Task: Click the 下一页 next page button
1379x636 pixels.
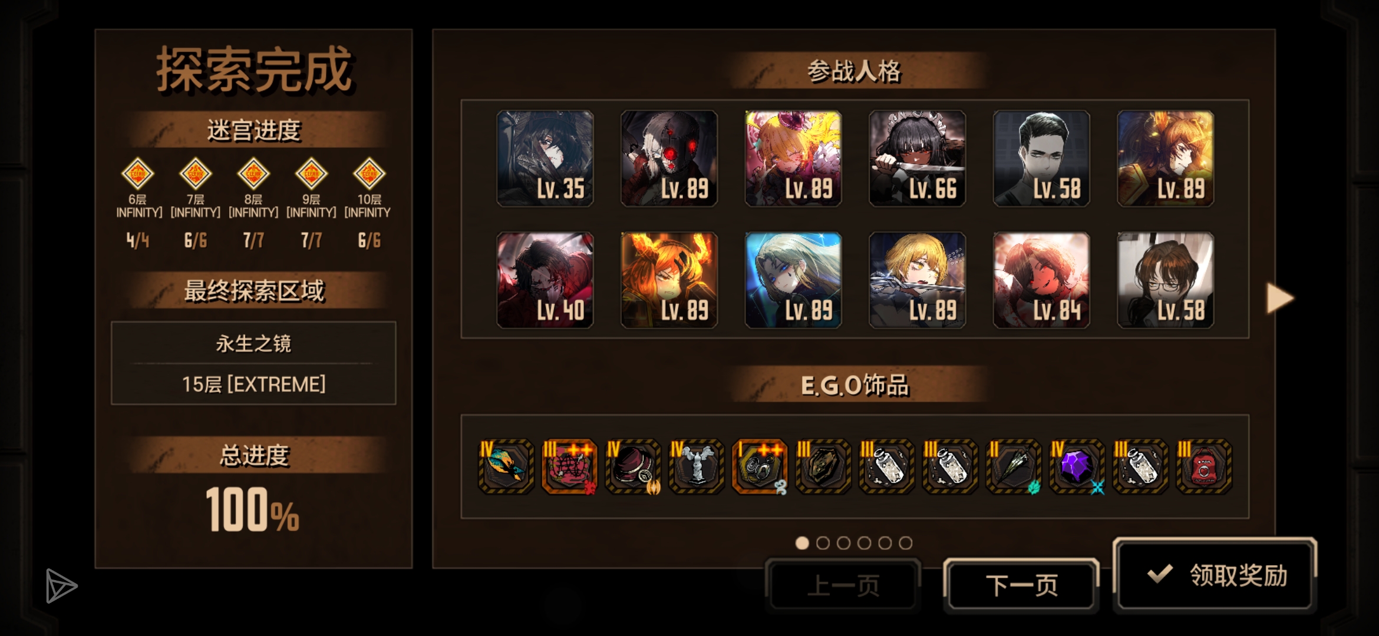Action: click(1022, 586)
